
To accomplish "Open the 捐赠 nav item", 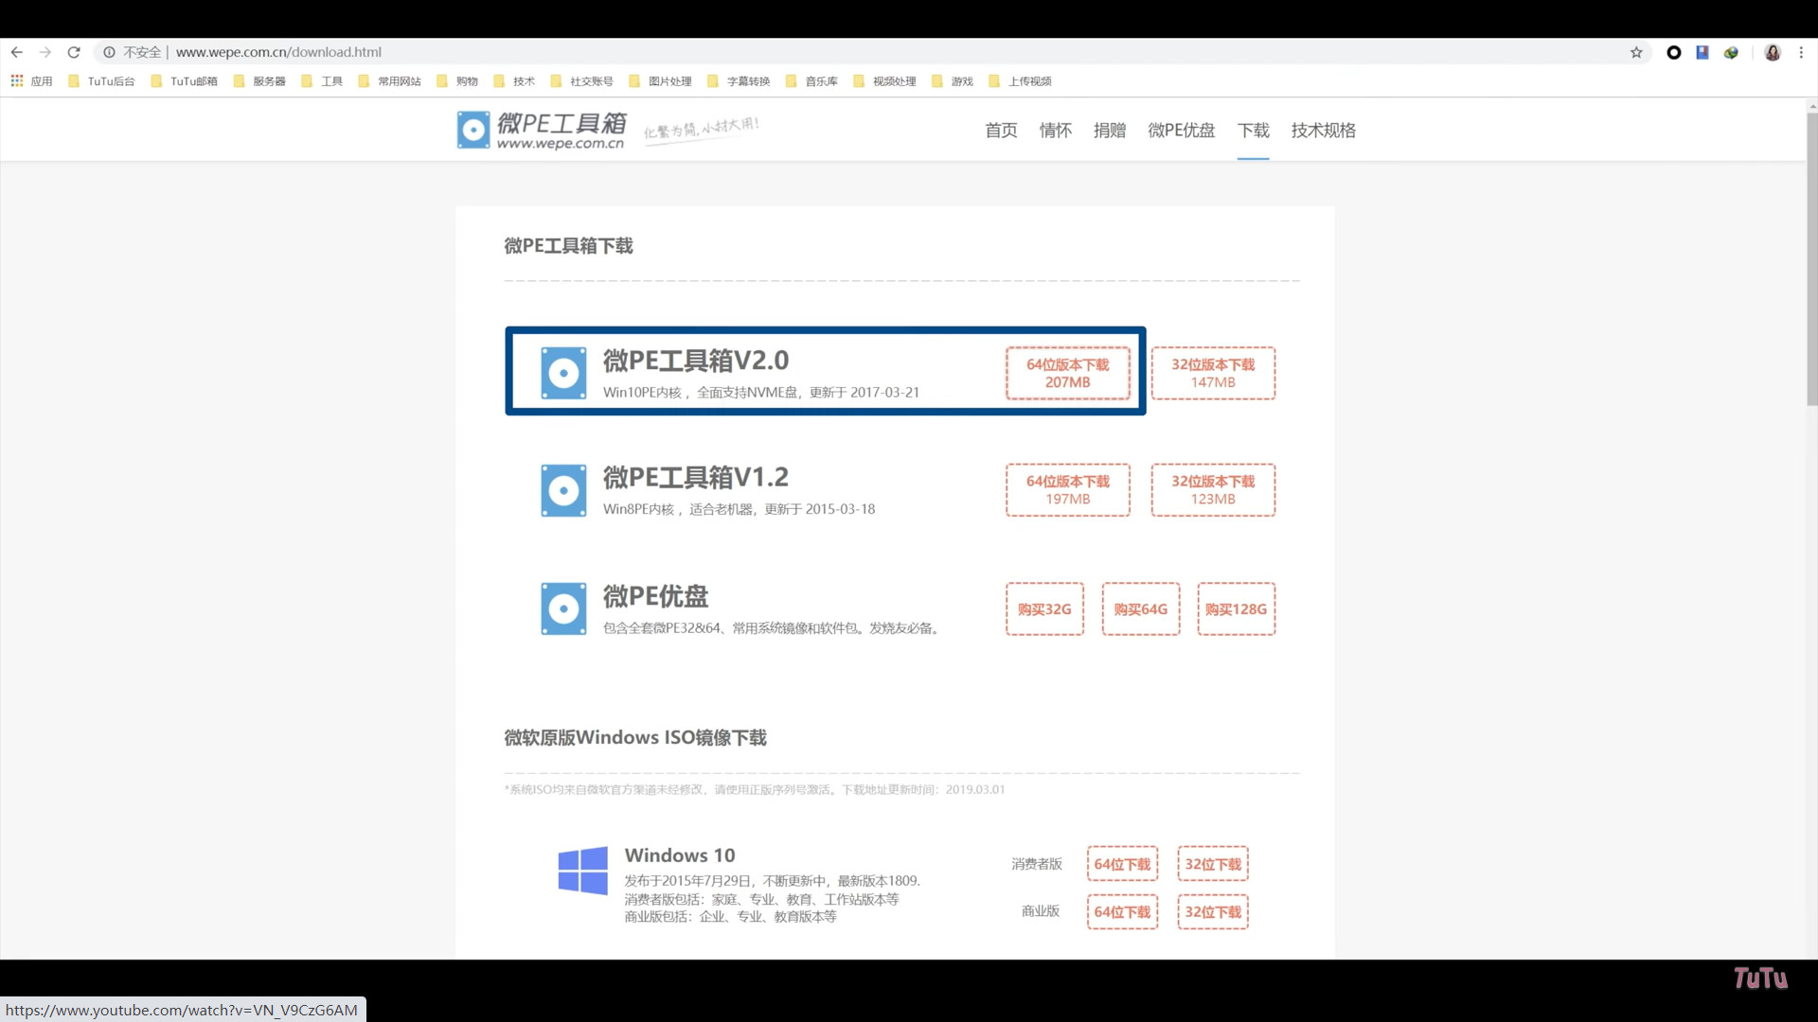I will [1110, 131].
